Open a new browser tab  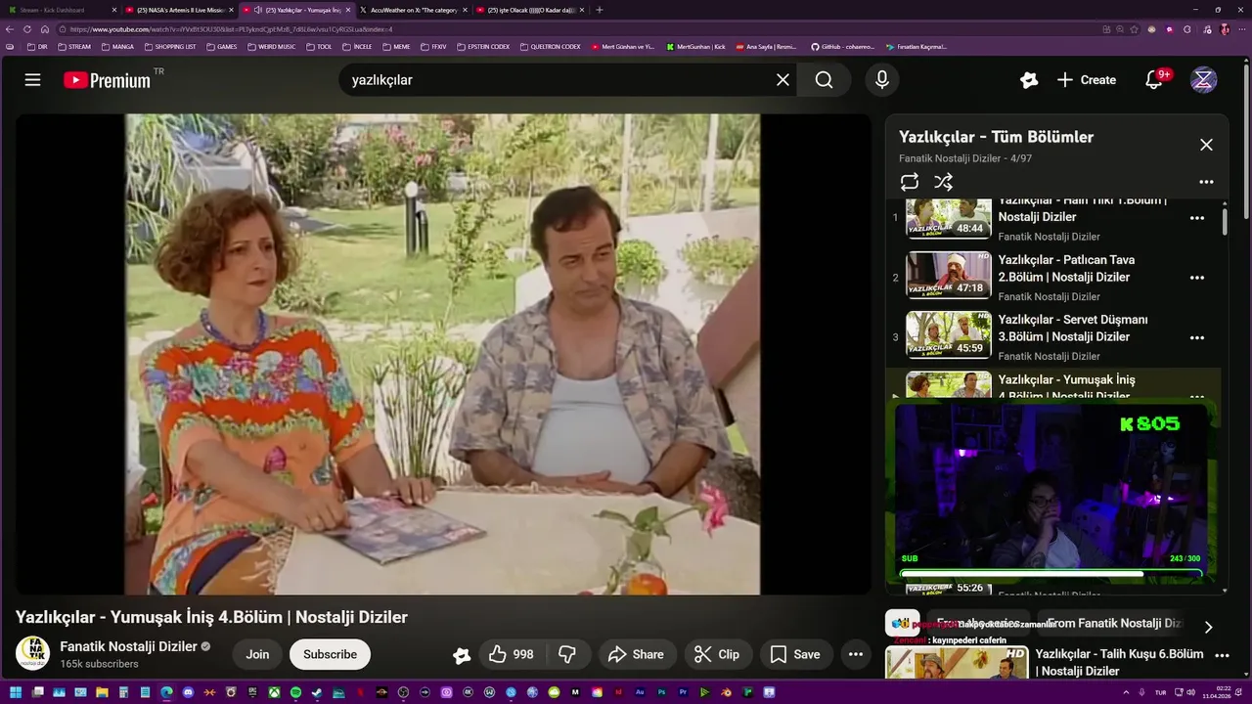point(600,10)
